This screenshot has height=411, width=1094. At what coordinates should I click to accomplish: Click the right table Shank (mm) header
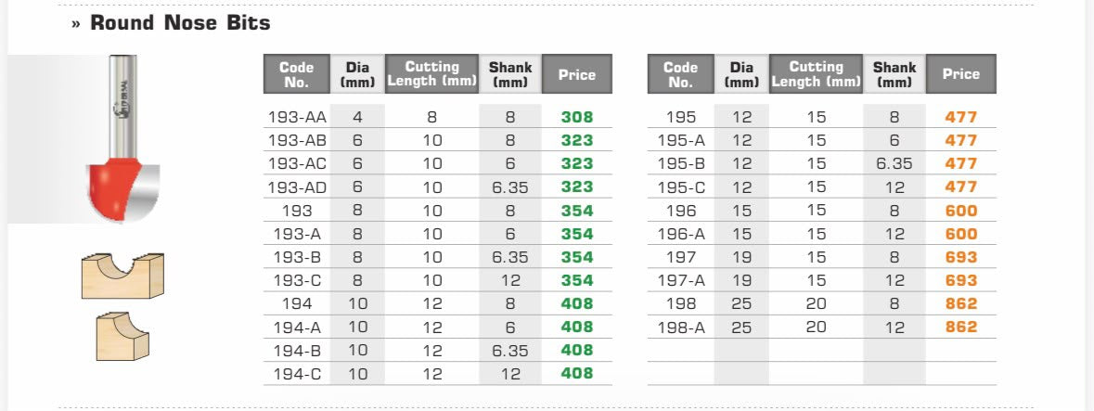(894, 74)
